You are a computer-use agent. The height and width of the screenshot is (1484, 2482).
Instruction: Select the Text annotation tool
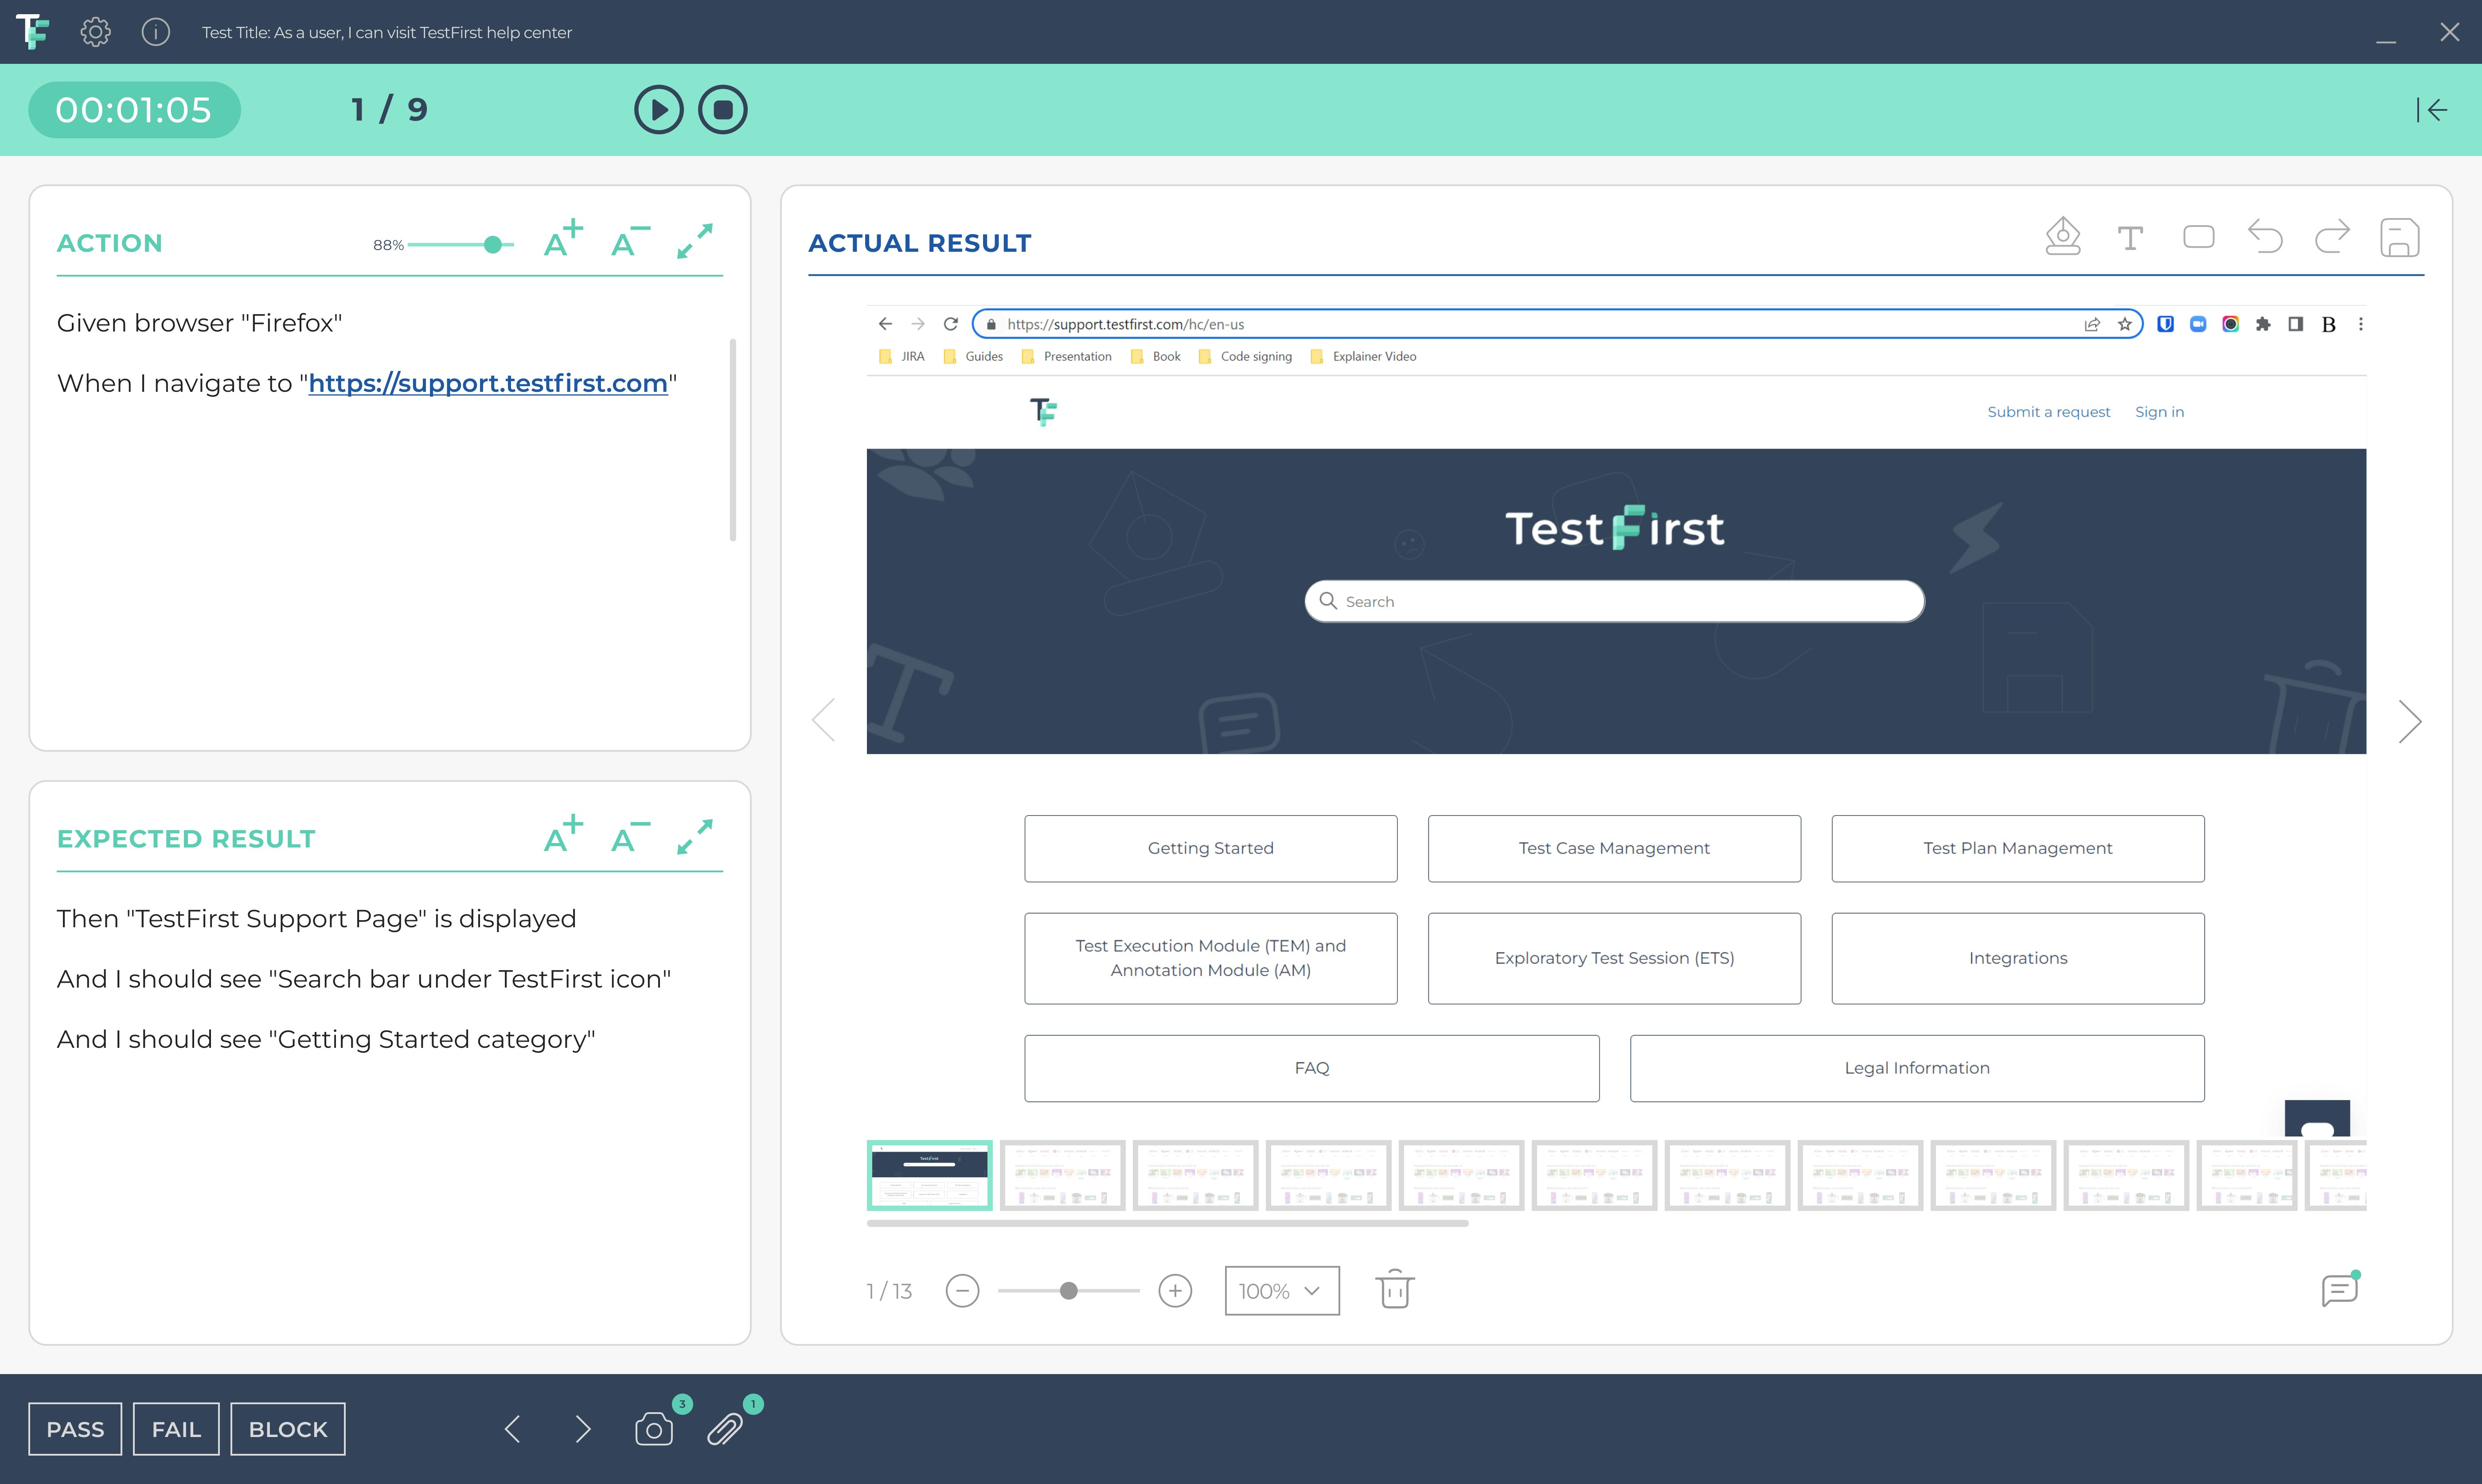[2130, 237]
